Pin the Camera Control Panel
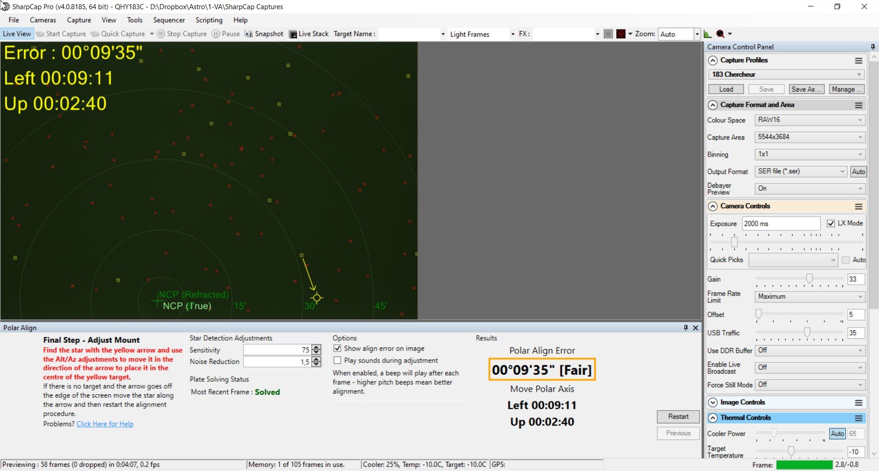This screenshot has height=471, width=879. [873, 47]
